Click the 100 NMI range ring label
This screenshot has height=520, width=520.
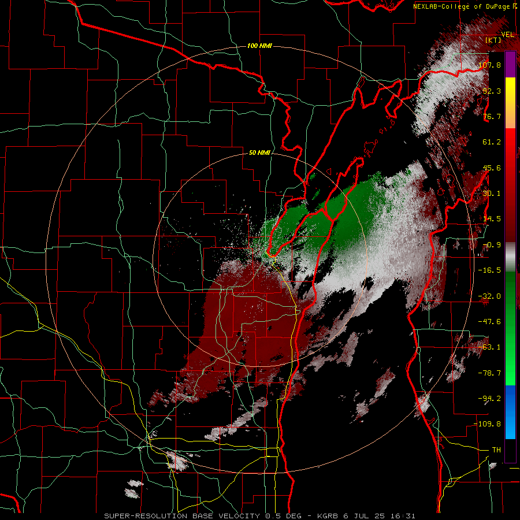[x=259, y=46]
